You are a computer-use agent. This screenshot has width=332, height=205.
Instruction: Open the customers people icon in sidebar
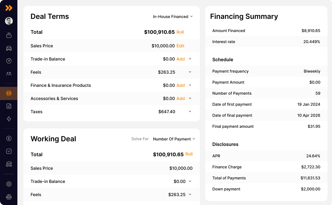9,74
